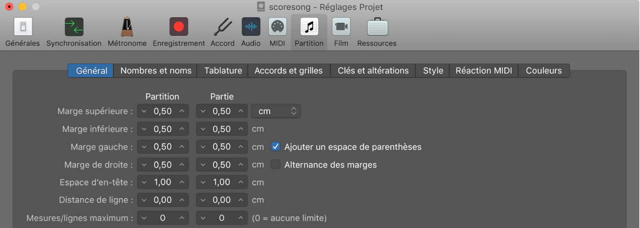The width and height of the screenshot is (640, 228).
Task: Open the Couleurs tab
Action: [x=544, y=71]
